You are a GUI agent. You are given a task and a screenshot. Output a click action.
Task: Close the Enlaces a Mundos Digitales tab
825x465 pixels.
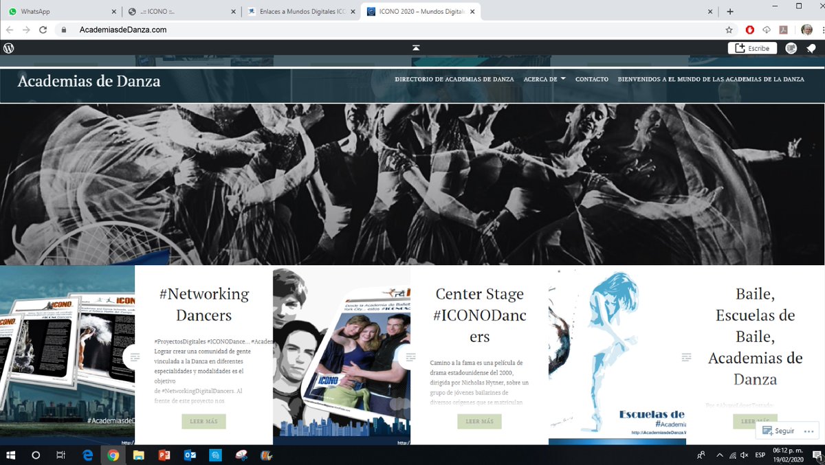[x=352, y=12]
